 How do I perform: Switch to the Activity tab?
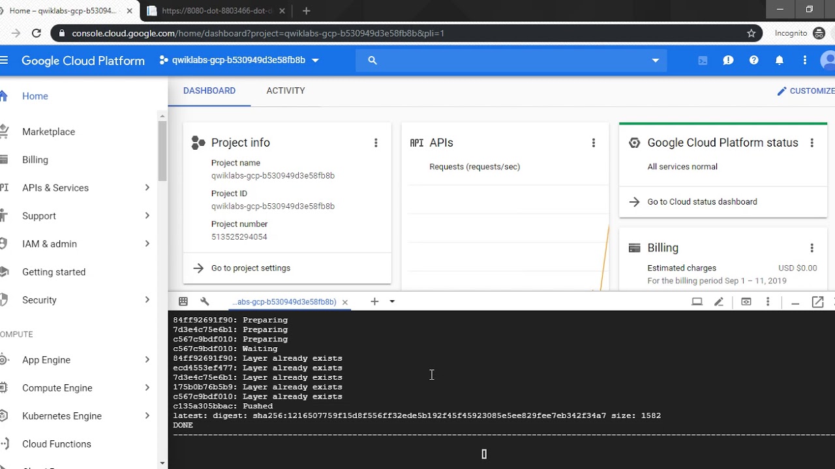286,91
